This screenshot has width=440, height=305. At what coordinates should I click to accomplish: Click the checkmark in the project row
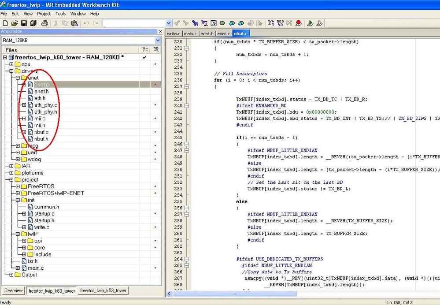144,57
